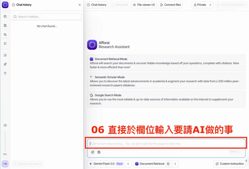The image size is (249, 169).
Task: Click Delete conversation button
Action: coord(232,5)
